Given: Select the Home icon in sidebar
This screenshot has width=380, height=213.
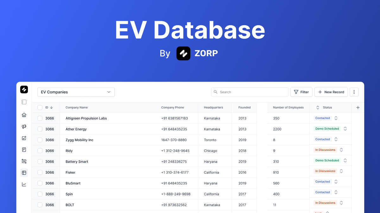Looking at the screenshot, I should pyautogui.click(x=24, y=115).
